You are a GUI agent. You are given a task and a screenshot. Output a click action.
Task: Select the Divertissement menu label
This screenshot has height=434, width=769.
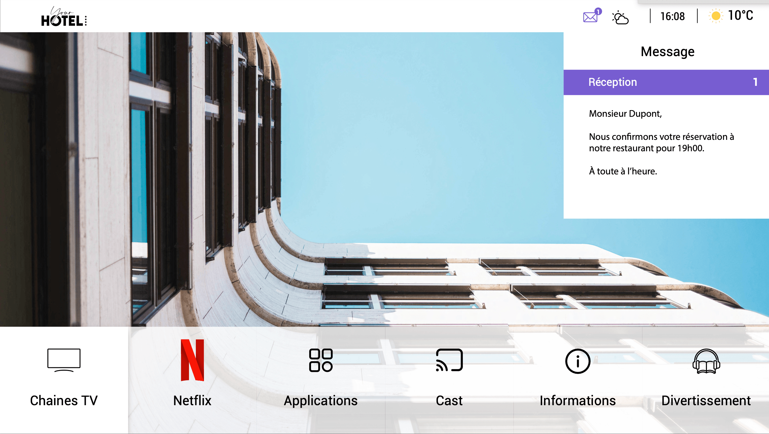(706, 401)
